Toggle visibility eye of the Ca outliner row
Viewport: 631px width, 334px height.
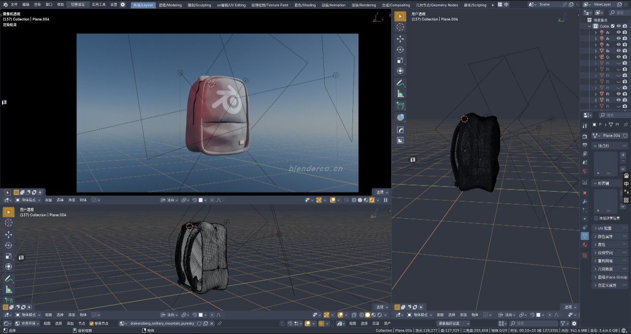[x=619, y=57]
